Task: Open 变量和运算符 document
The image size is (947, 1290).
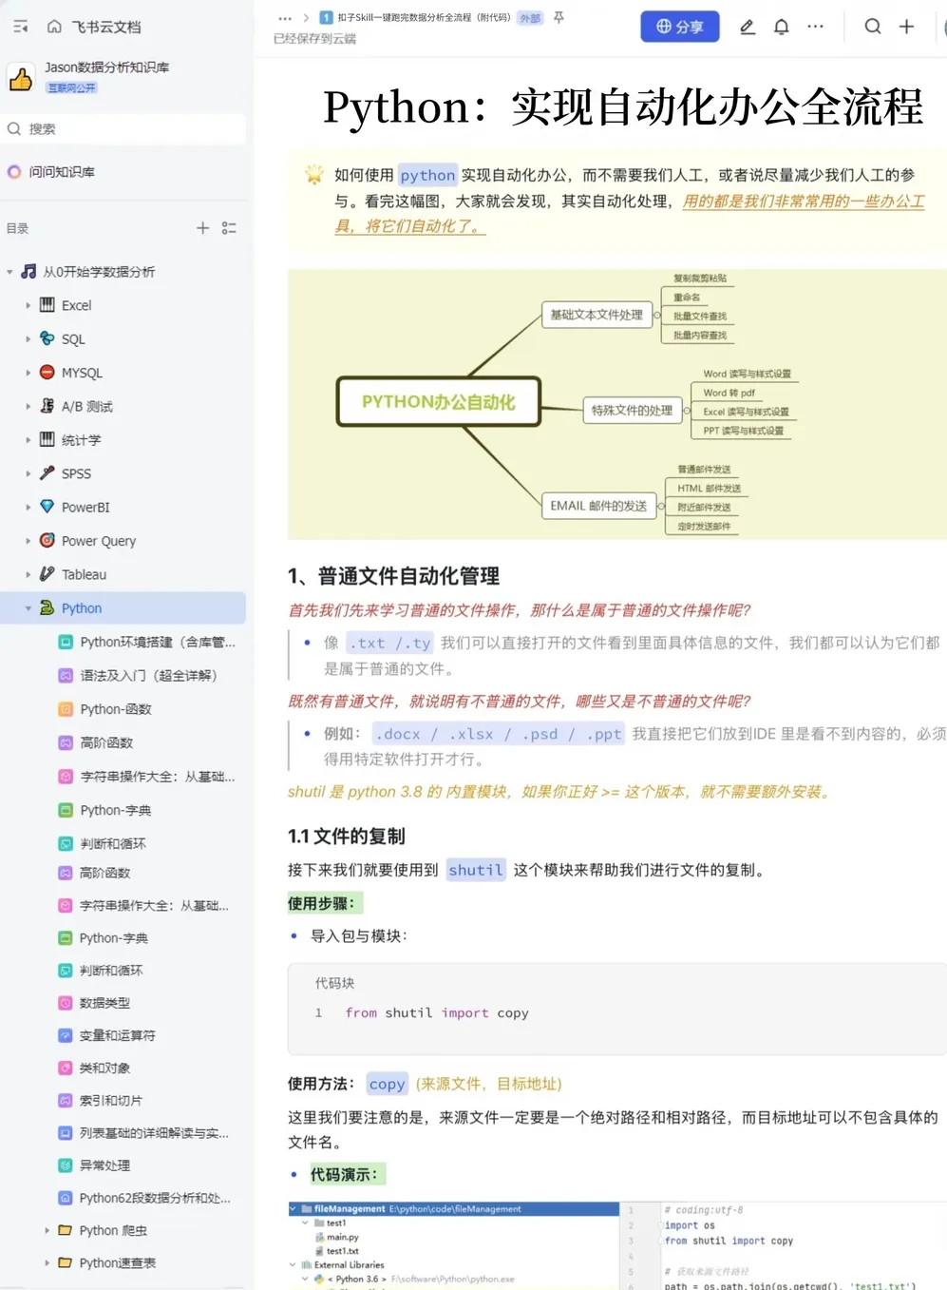Action: coord(117,1035)
